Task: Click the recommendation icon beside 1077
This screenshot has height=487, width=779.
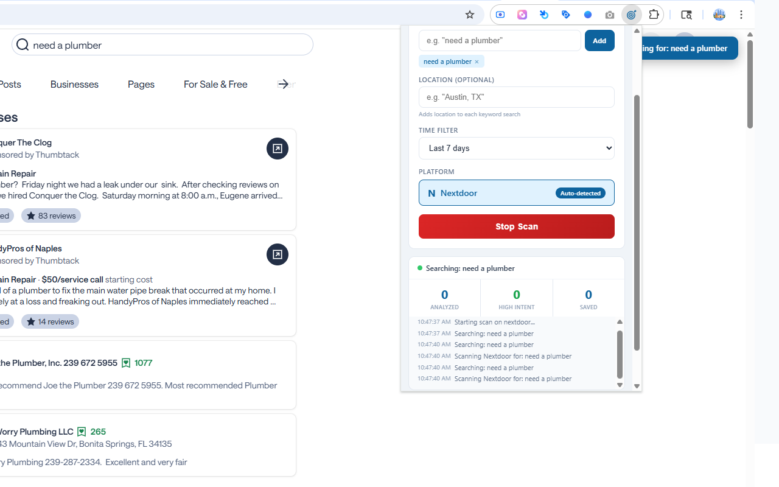Action: click(x=126, y=363)
